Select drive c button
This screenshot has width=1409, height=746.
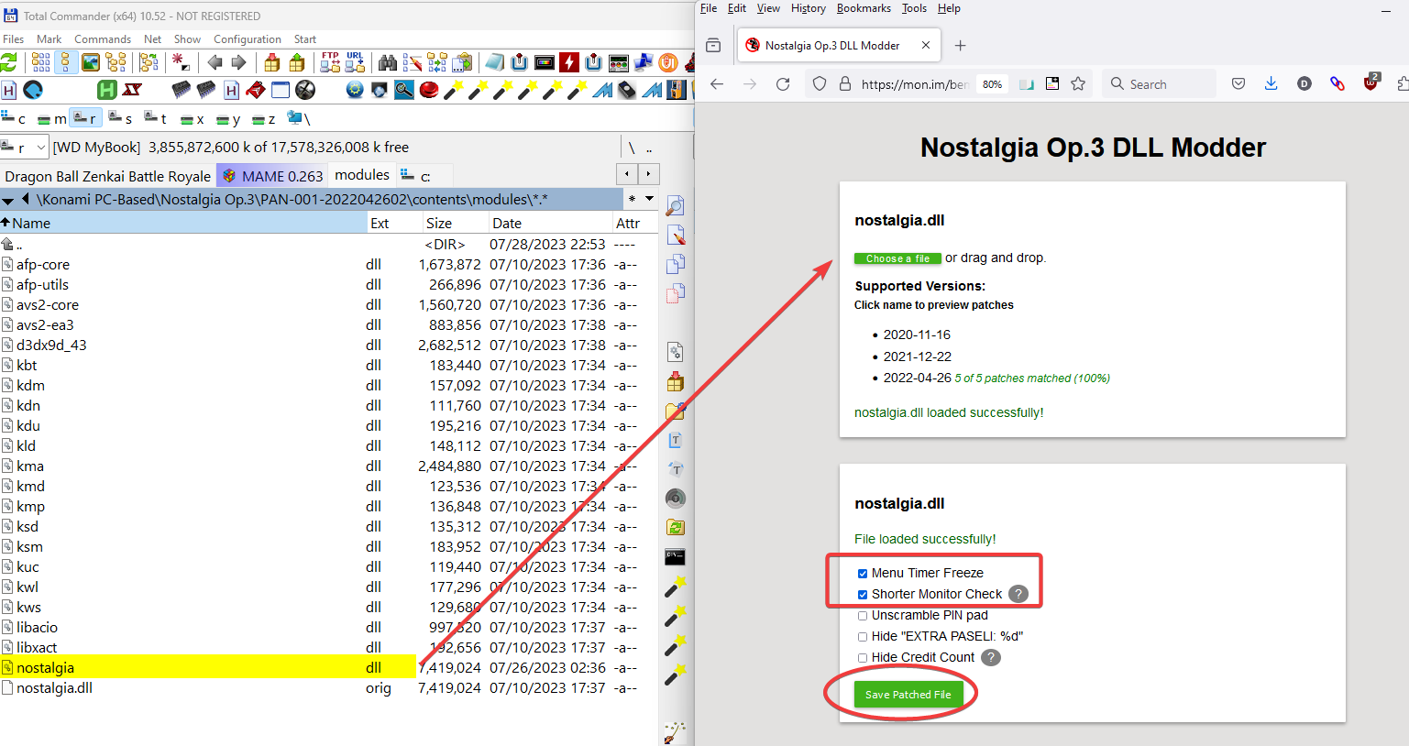pos(13,118)
